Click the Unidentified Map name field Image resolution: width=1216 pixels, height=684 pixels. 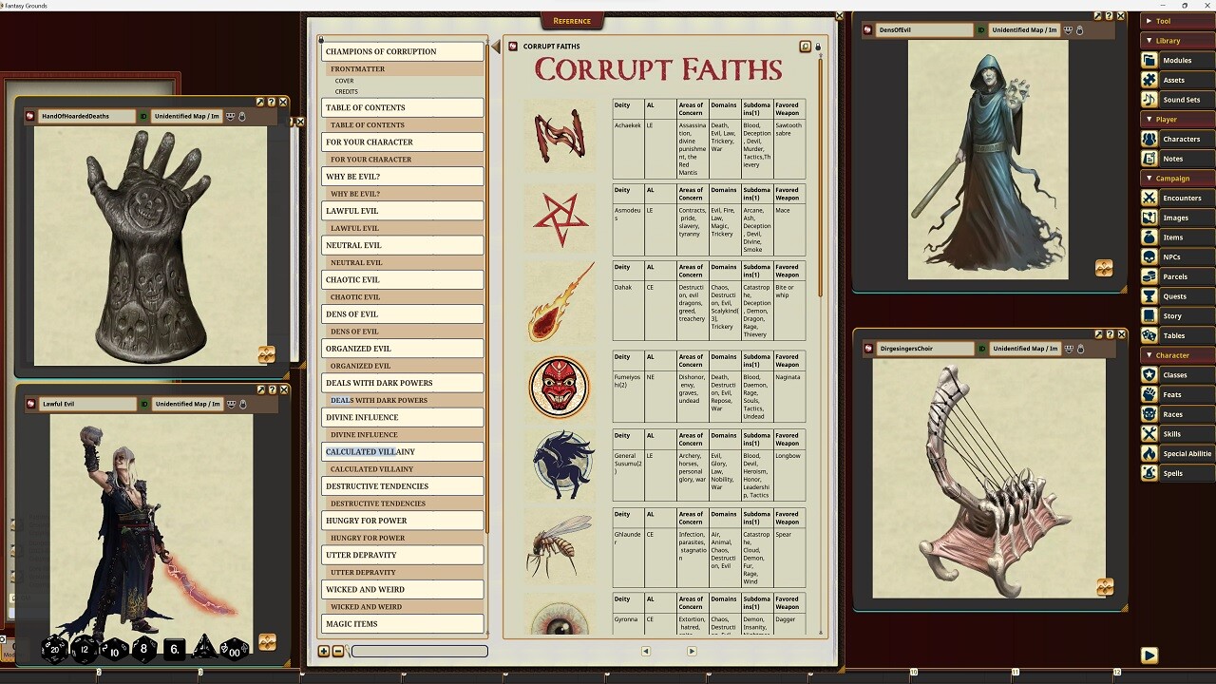click(186, 117)
